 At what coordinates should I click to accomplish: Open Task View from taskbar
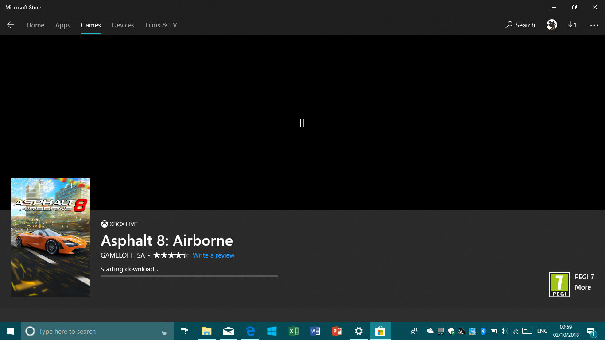[184, 331]
